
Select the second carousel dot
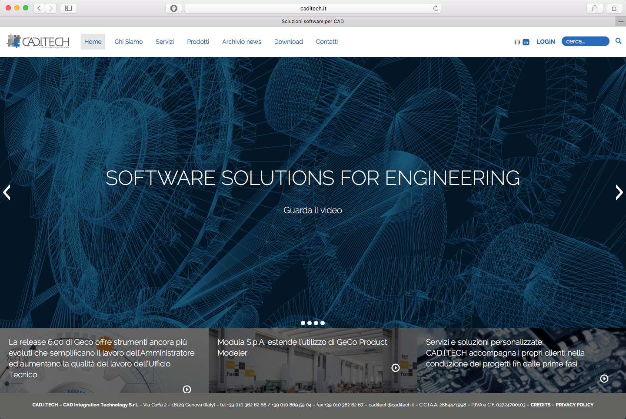tap(310, 323)
